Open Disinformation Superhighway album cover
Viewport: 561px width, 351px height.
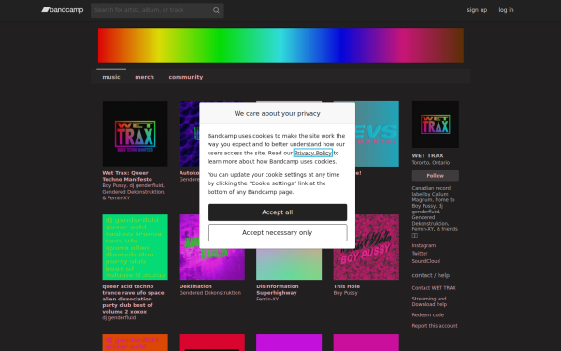(289, 264)
